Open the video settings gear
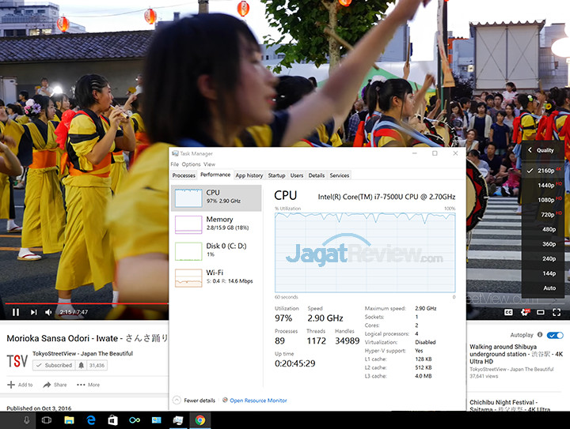570x429 pixels. click(525, 312)
